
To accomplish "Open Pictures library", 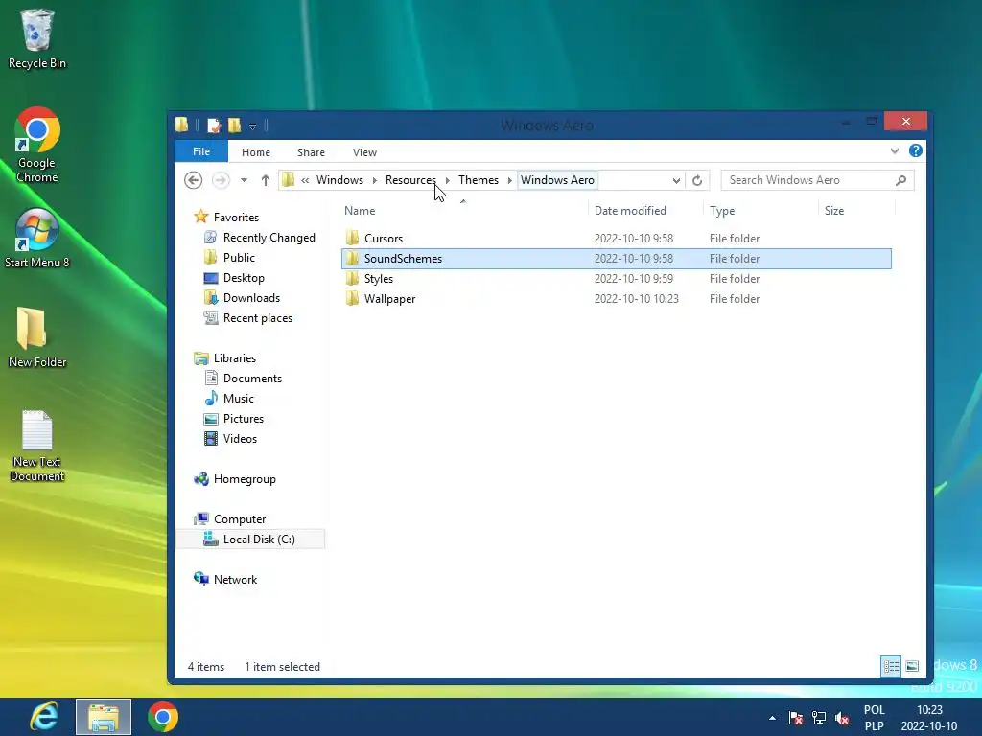I will [243, 419].
